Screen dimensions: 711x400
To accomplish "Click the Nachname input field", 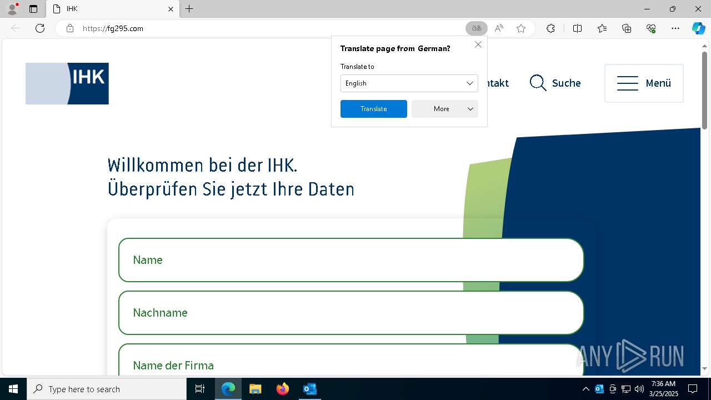I will (351, 313).
